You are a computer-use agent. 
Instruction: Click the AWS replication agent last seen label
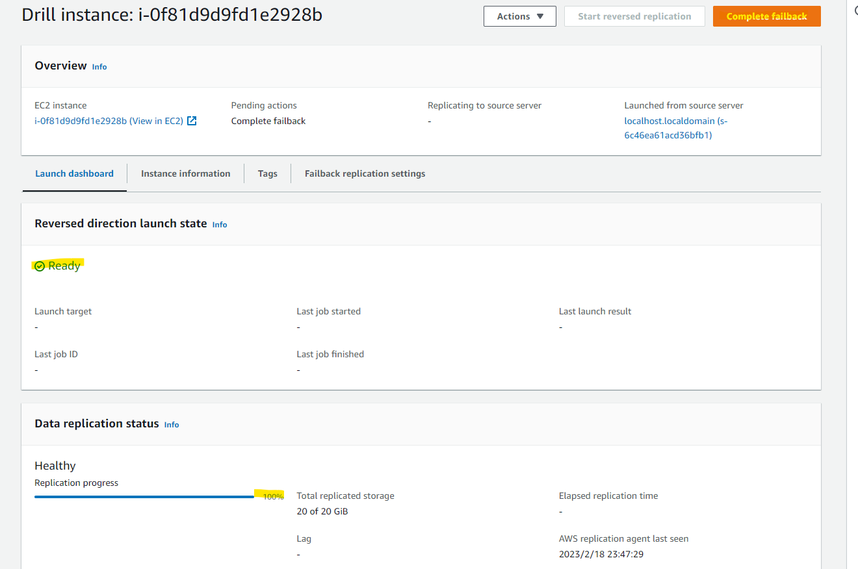(624, 538)
